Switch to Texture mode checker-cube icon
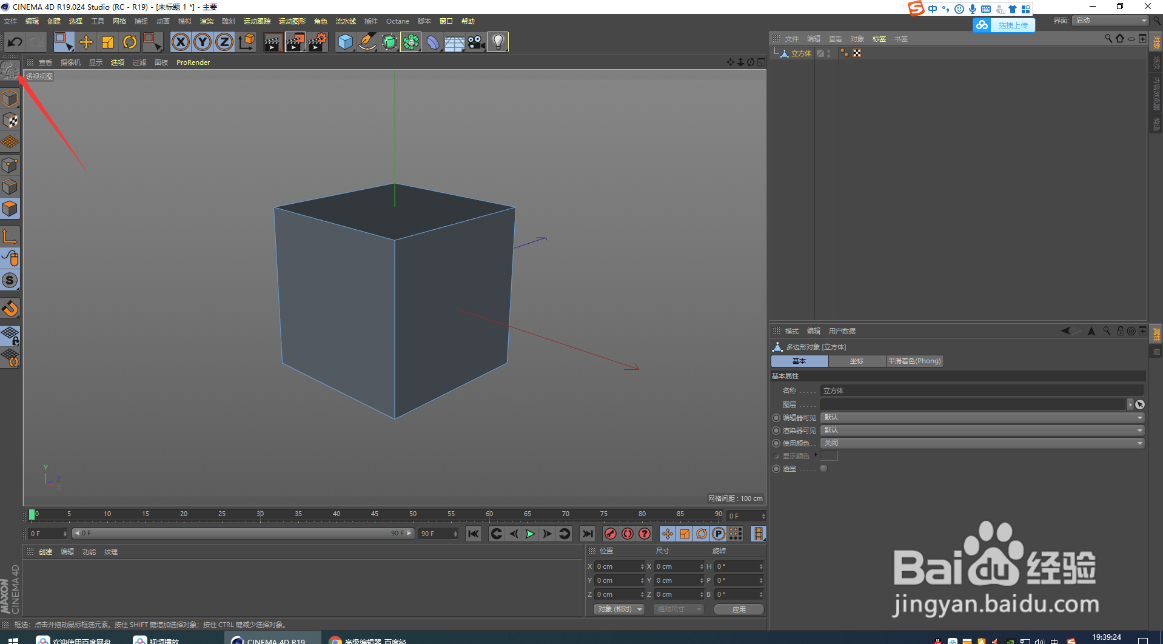1163x644 pixels. 10,120
